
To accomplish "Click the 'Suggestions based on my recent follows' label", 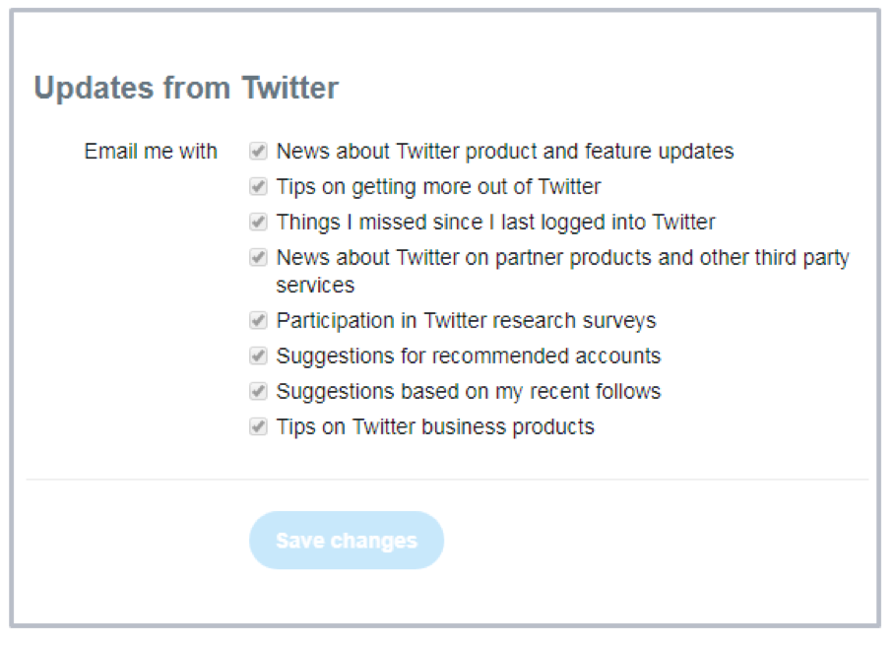I will tap(469, 392).
